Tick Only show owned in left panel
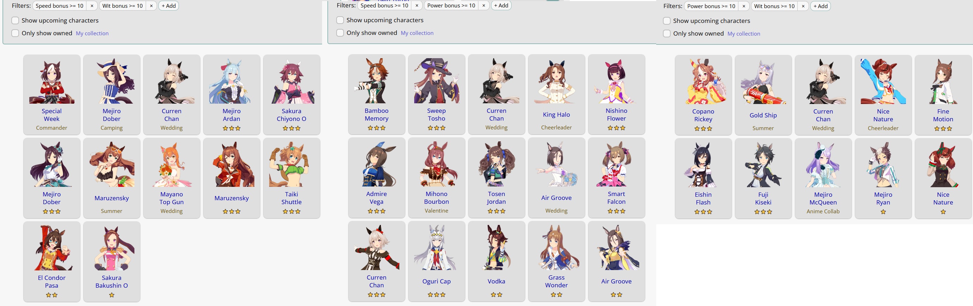The width and height of the screenshot is (973, 306). tap(15, 33)
